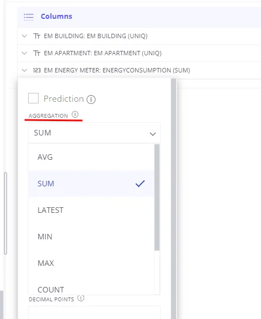Viewport: 261px width, 319px height.
Task: Open the Prediction info tooltip icon
Action: (91, 100)
